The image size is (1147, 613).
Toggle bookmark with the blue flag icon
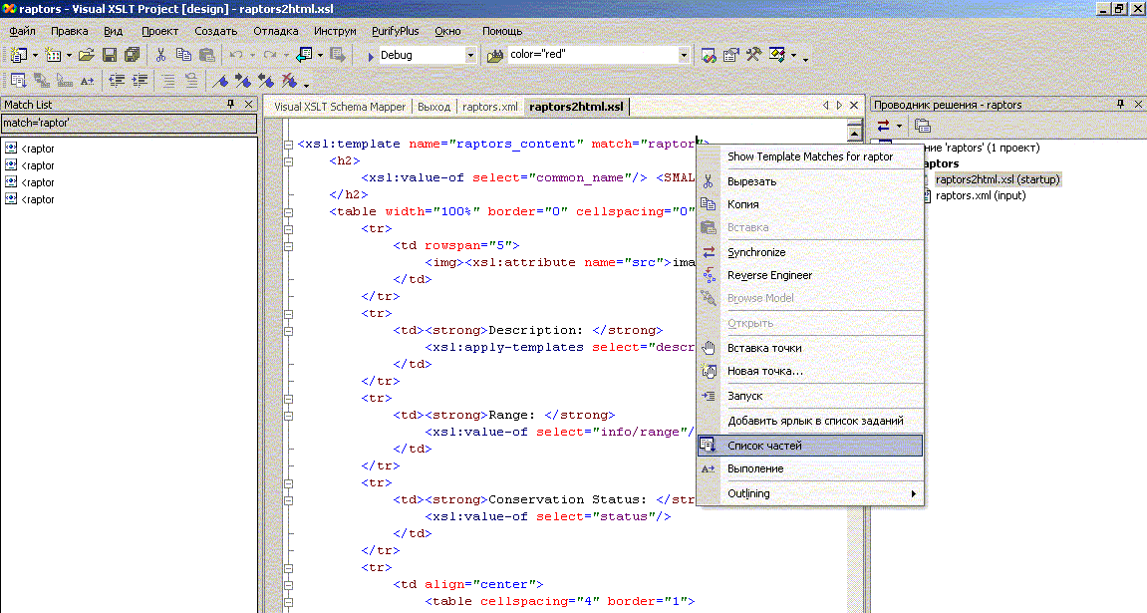[x=221, y=81]
